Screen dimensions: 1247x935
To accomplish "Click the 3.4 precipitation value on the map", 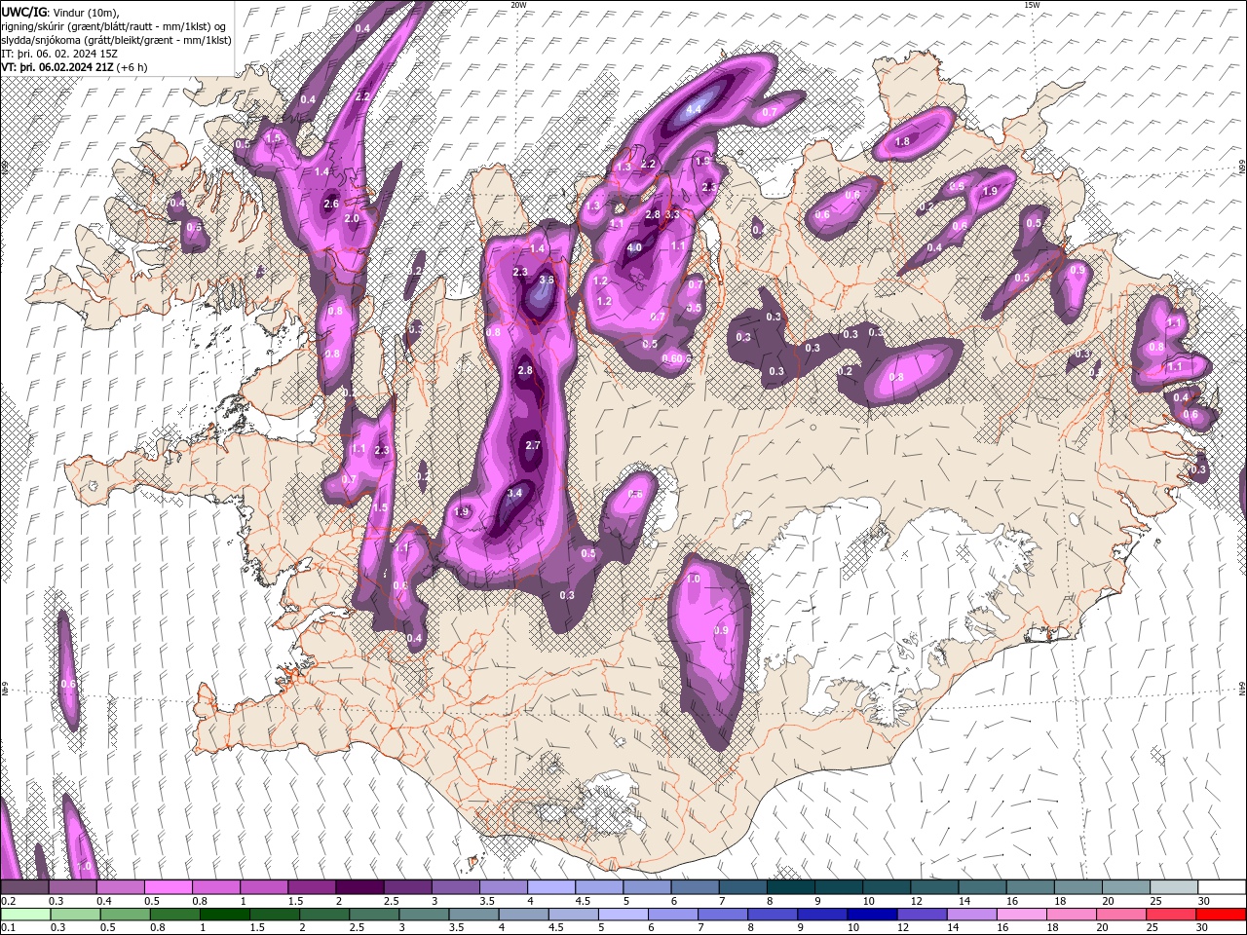I will [x=515, y=494].
